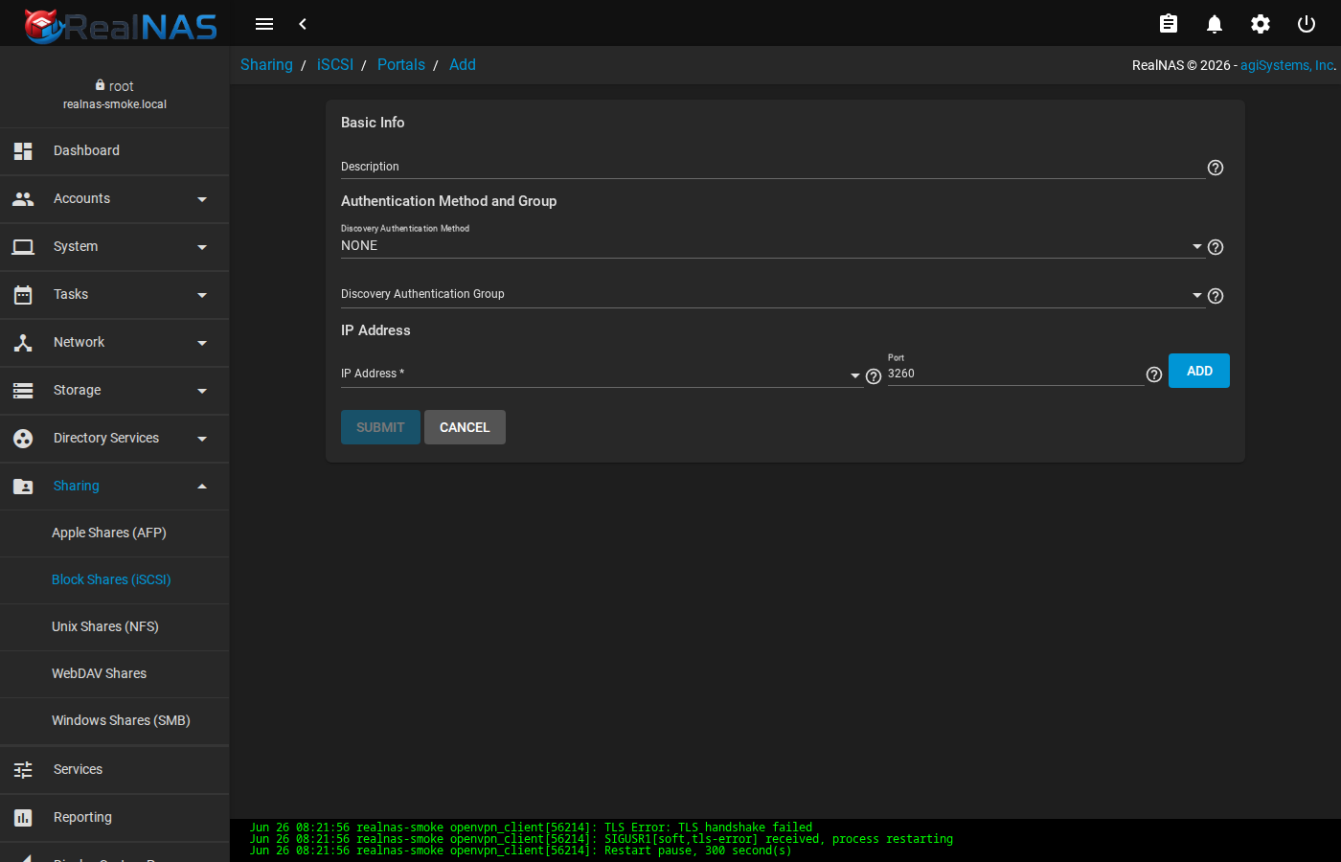
Task: Focus the Port field showing 3260
Action: 1015,374
